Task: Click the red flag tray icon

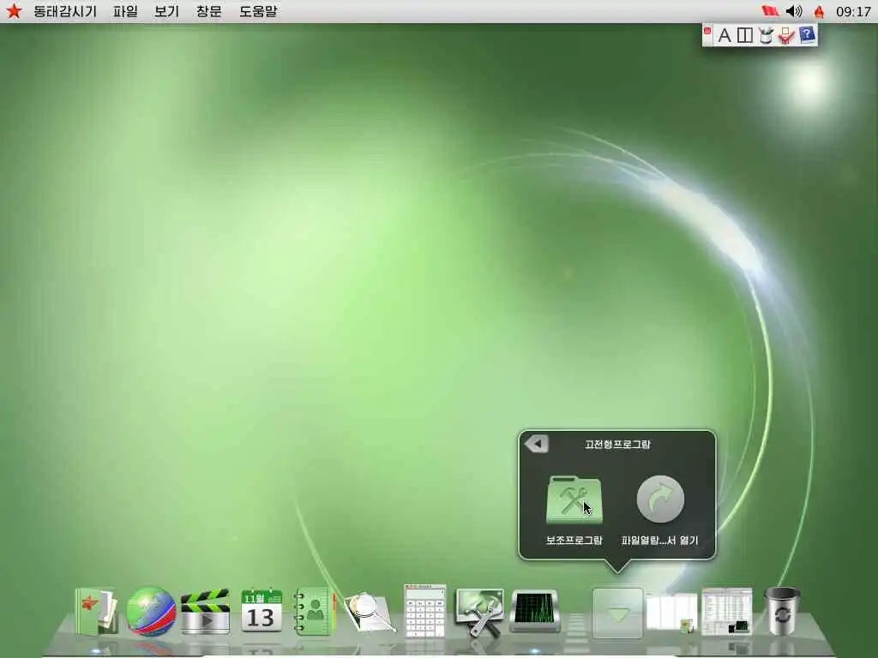Action: click(x=771, y=10)
